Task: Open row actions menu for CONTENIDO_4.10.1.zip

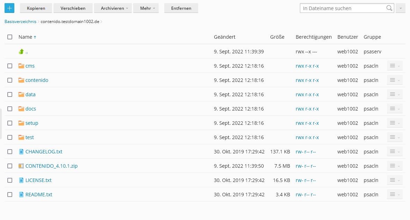Action: point(395,166)
